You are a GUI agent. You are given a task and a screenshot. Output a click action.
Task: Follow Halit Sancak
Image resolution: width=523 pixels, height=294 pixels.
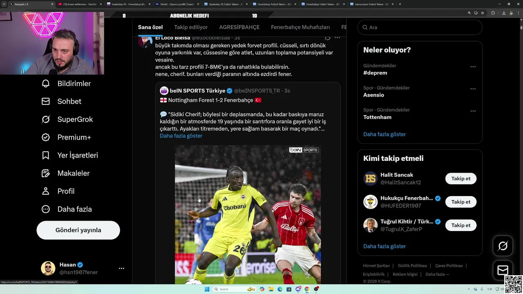point(460,178)
